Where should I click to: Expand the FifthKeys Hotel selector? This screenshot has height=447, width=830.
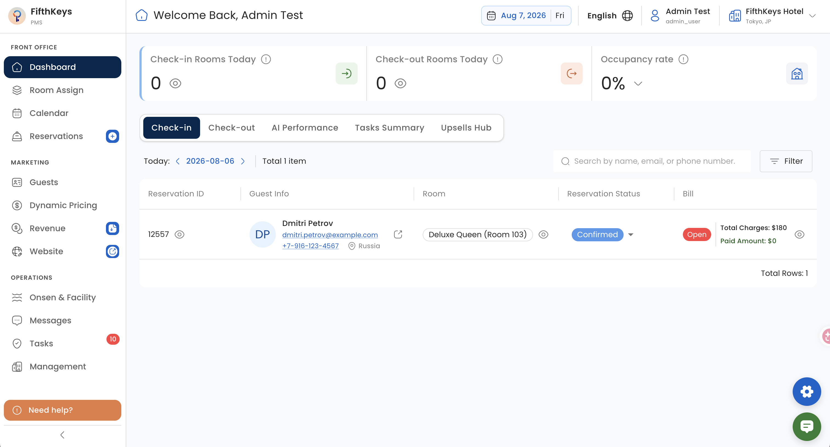(x=812, y=16)
